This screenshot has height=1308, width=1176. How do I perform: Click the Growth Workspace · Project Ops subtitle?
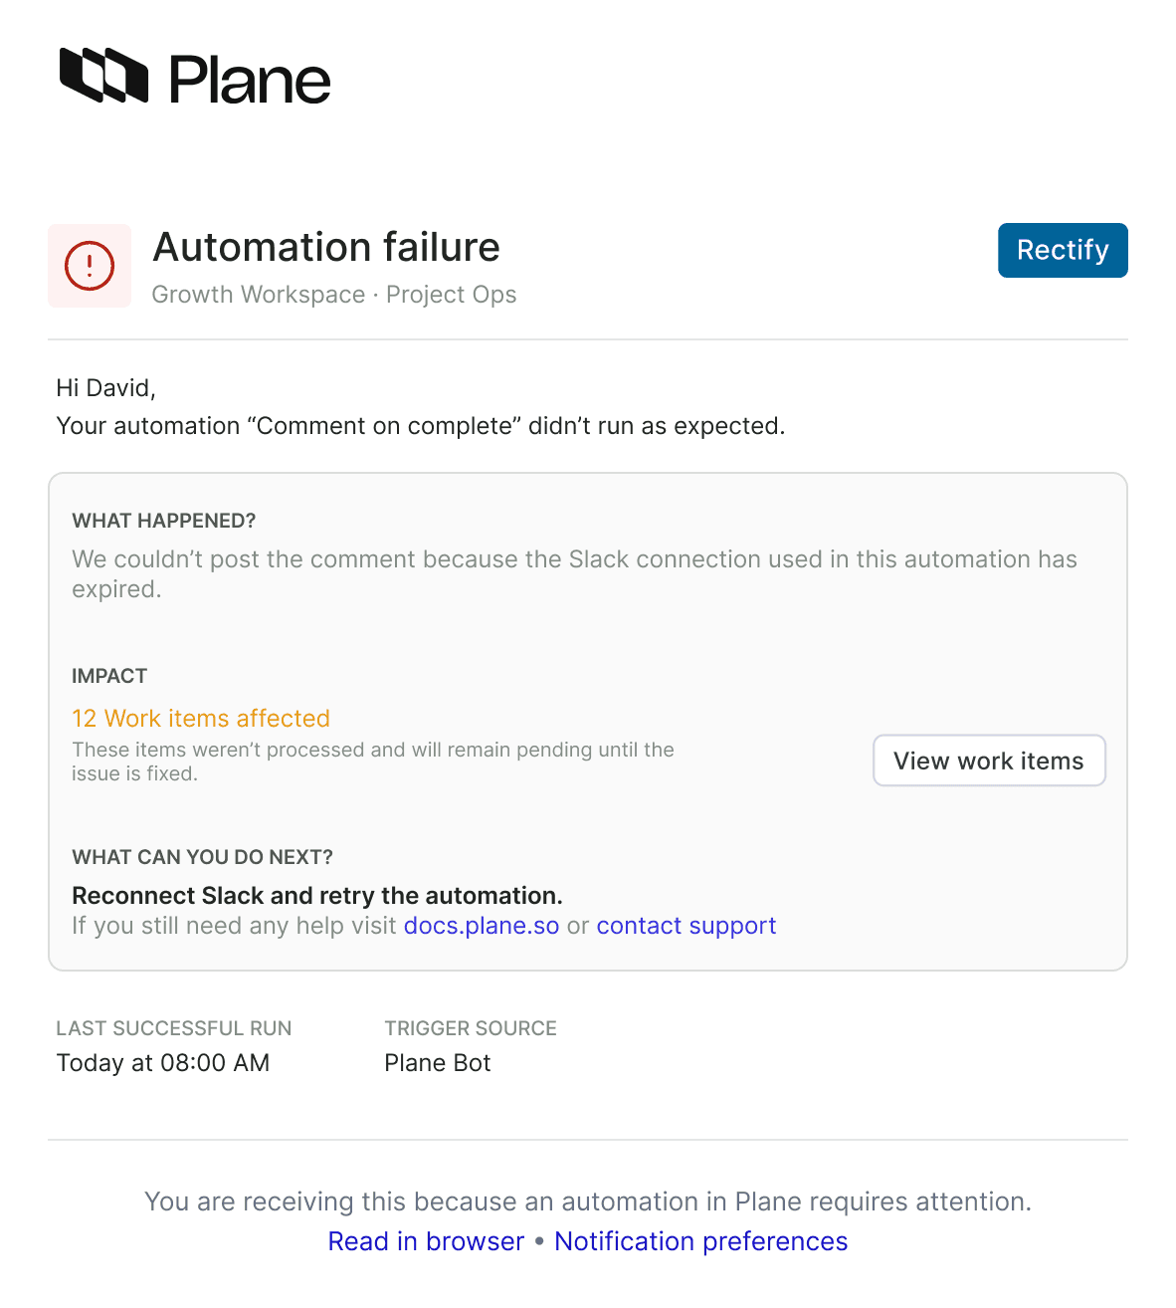coord(334,295)
